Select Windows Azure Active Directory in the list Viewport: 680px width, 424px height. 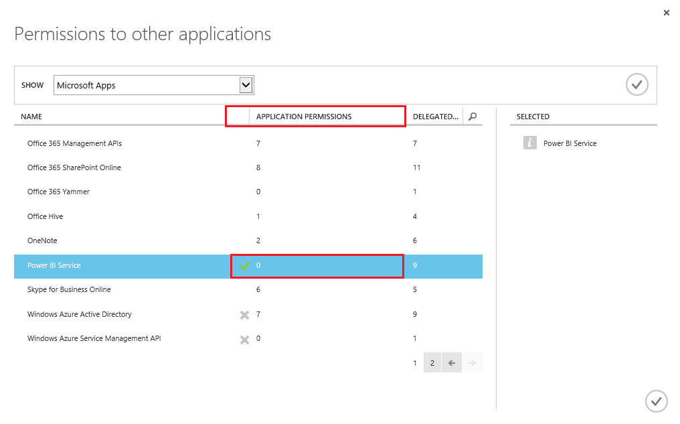(248, 314)
